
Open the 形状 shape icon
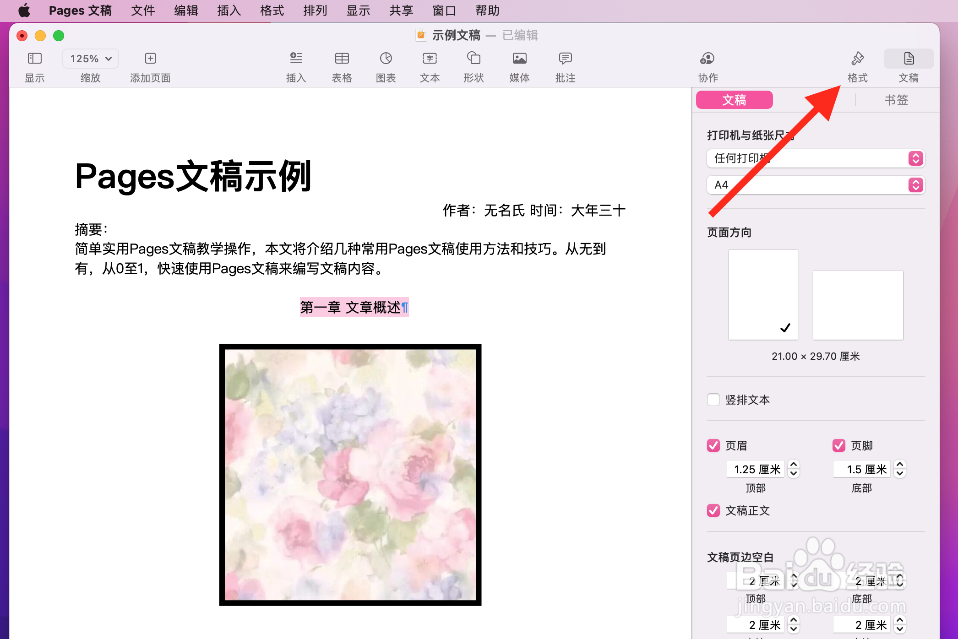click(x=474, y=59)
